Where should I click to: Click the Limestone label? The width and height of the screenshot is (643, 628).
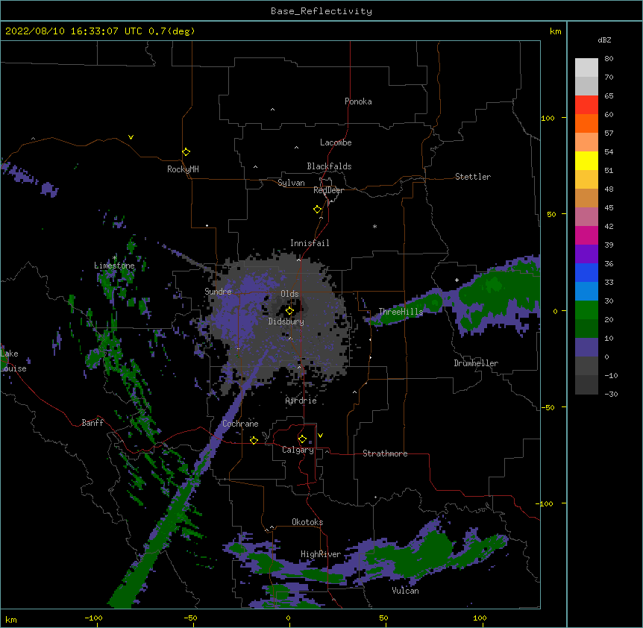pos(114,266)
